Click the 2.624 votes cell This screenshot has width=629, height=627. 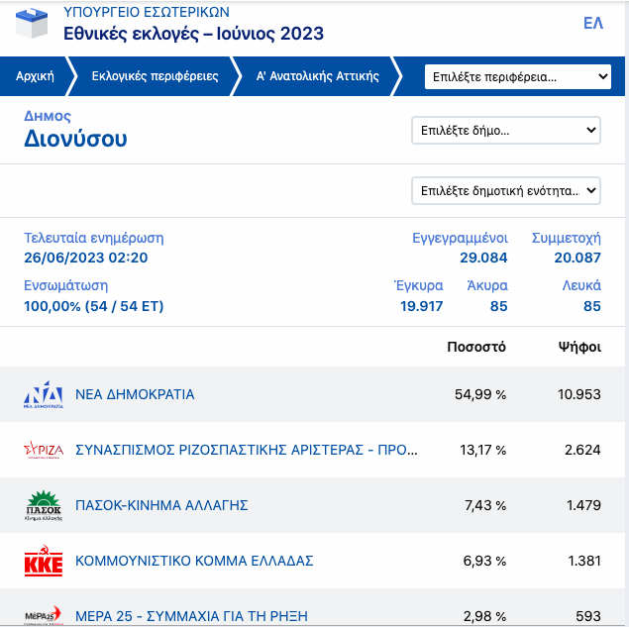(x=582, y=450)
